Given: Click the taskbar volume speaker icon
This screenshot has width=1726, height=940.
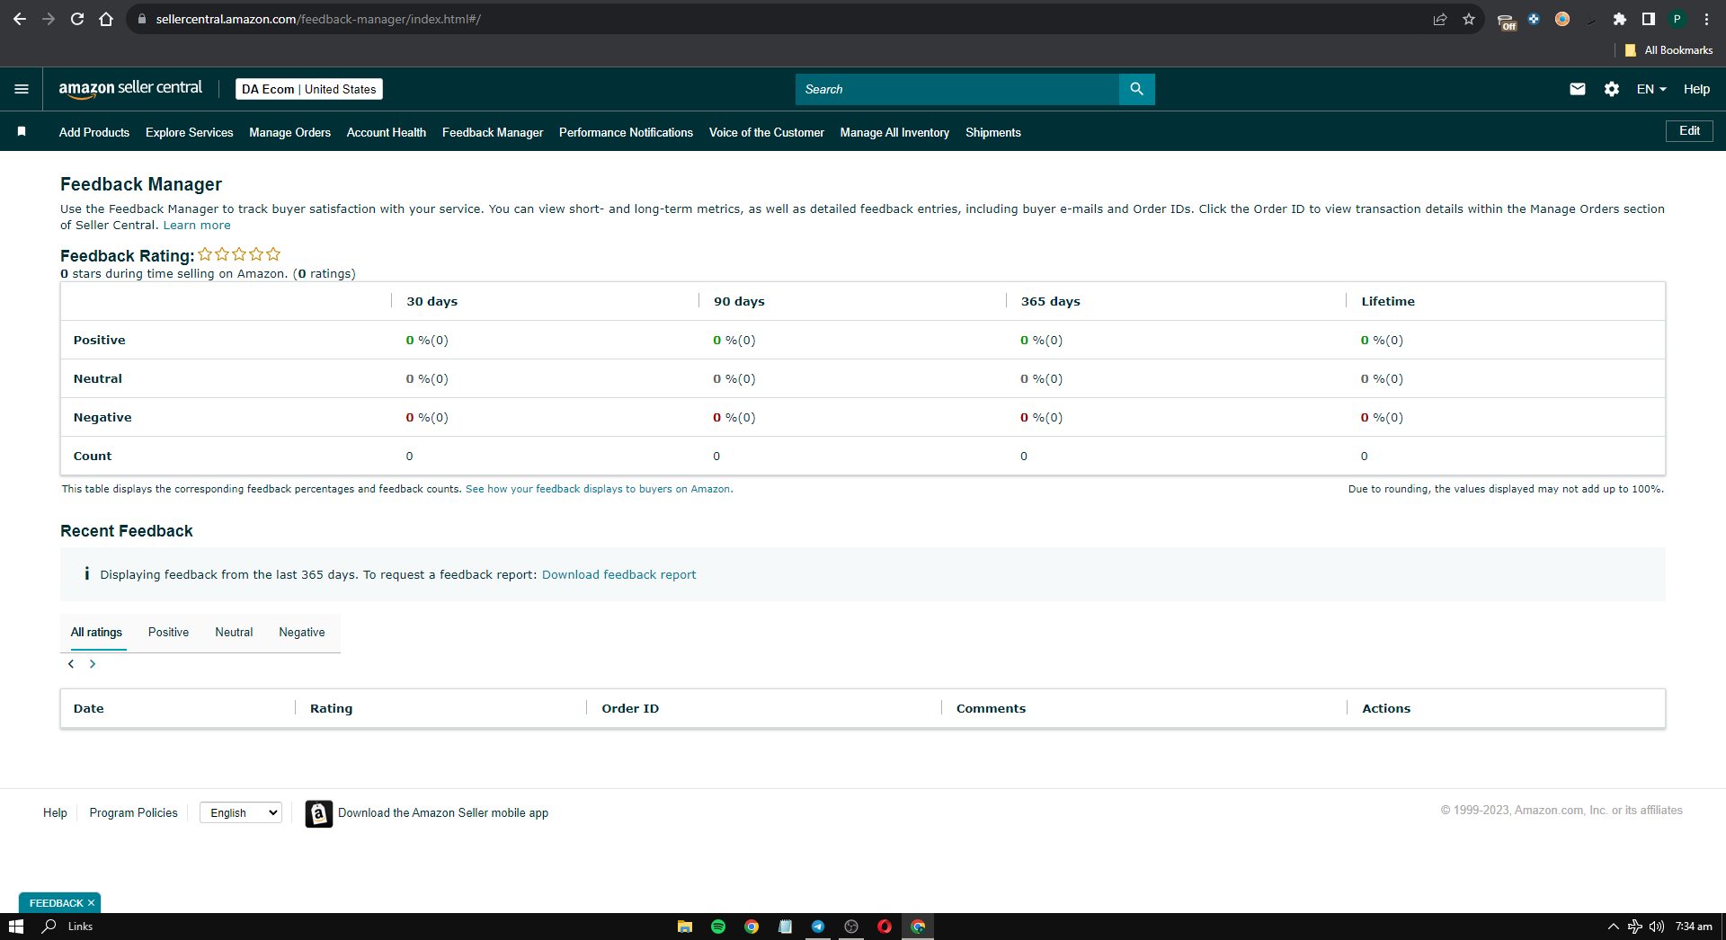Looking at the screenshot, I should (x=1657, y=927).
